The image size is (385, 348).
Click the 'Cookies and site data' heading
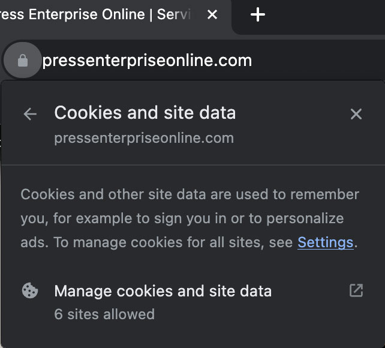145,113
